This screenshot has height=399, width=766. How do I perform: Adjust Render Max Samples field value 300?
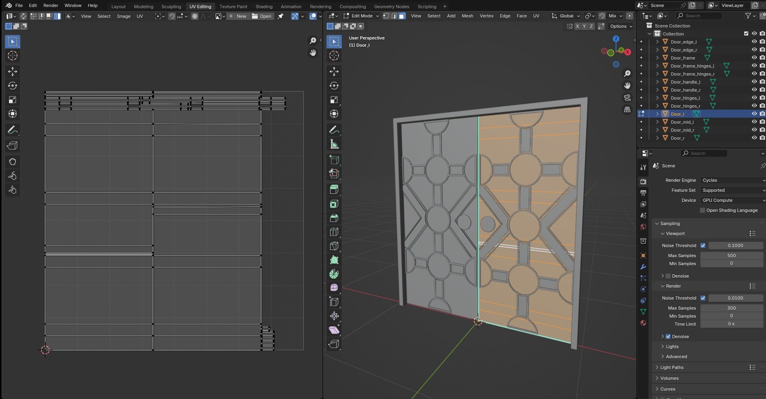pyautogui.click(x=731, y=308)
